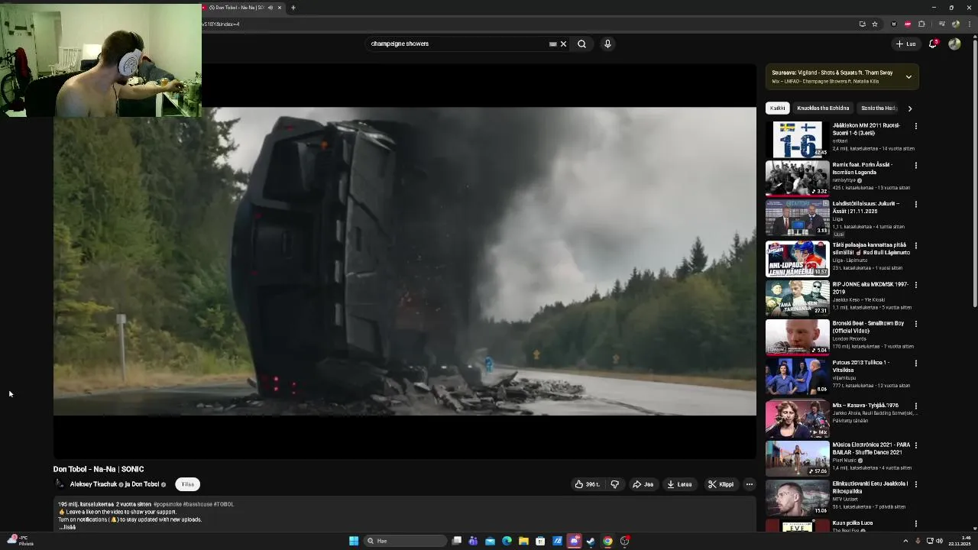Image resolution: width=978 pixels, height=550 pixels.
Task: Open the Chrome media controls icon
Action: (941, 24)
